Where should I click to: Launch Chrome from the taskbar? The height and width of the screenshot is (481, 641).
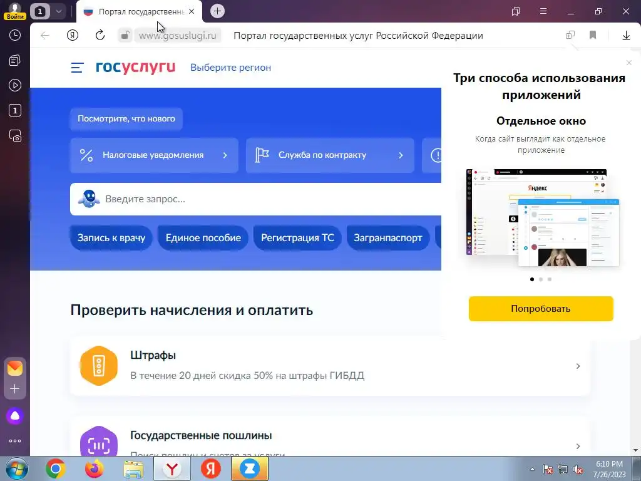pos(56,468)
